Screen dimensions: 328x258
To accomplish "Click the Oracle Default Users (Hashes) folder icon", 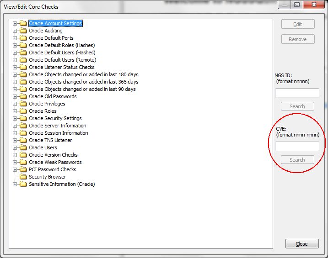I will pyautogui.click(x=23, y=53).
